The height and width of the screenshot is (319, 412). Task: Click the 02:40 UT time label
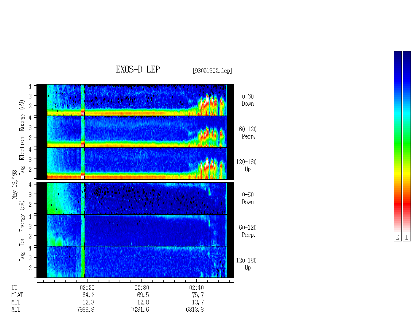pos(196,288)
